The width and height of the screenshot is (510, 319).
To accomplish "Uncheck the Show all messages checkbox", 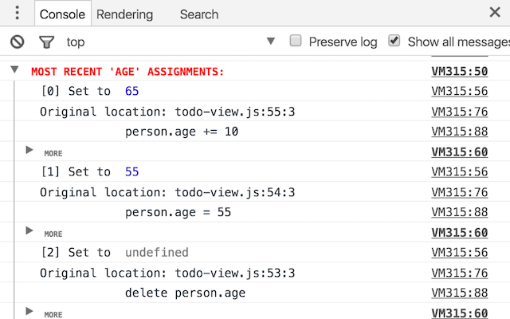I will tap(394, 41).
